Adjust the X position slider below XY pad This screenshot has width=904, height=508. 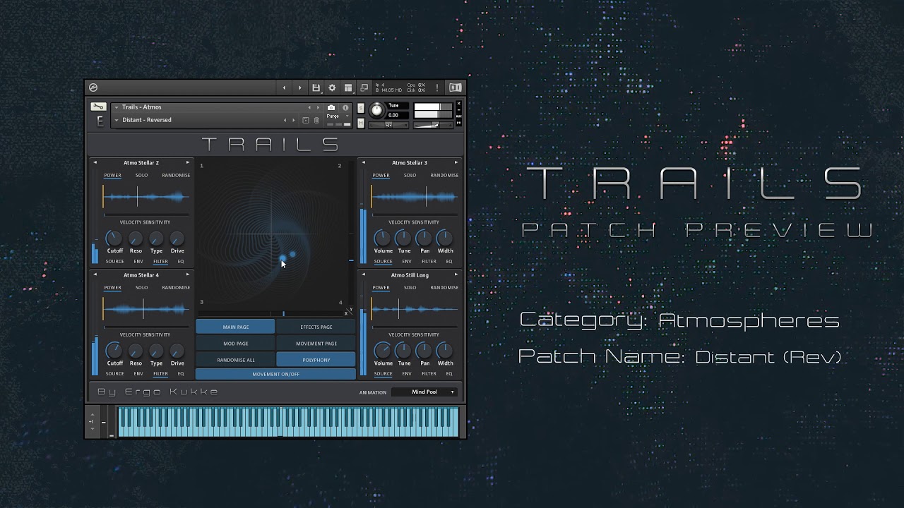tap(272, 313)
